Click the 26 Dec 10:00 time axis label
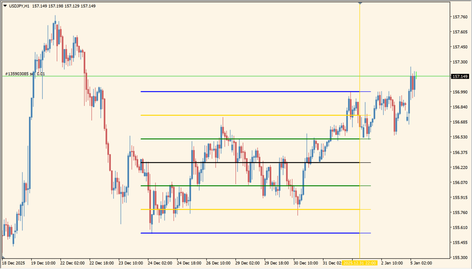 218,262
